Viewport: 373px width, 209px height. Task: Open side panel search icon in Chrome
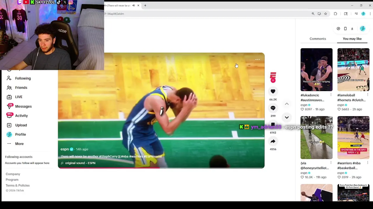[346, 14]
